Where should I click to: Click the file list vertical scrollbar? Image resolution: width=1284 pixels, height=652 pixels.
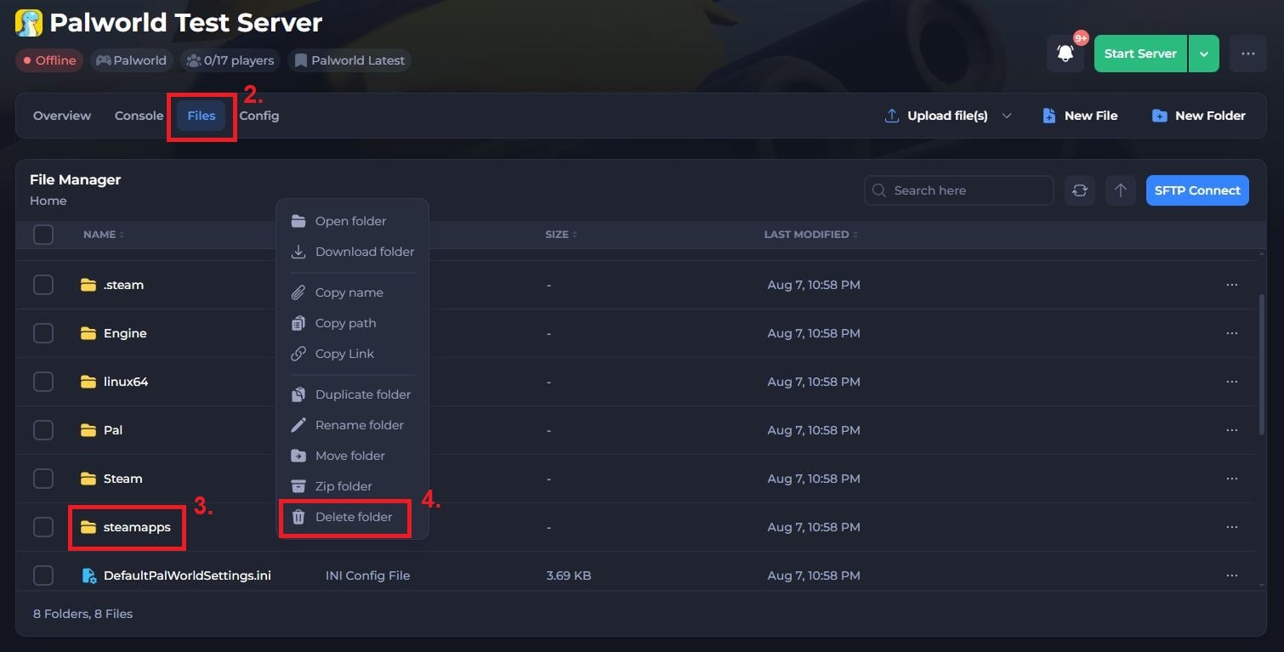click(1262, 366)
